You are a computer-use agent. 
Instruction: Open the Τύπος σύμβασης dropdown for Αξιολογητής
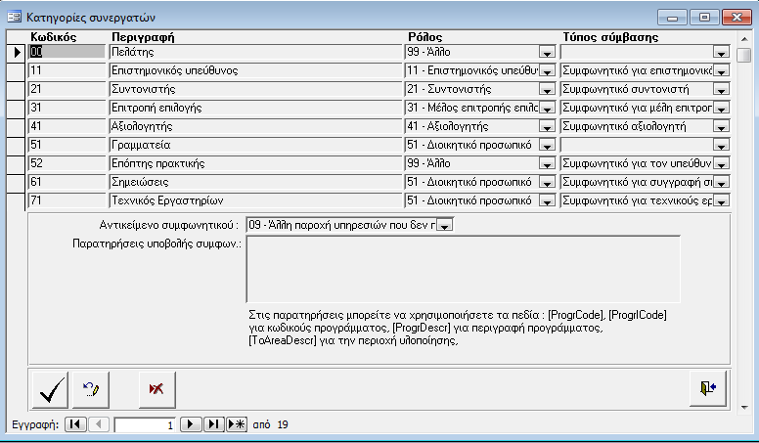pyautogui.click(x=721, y=127)
